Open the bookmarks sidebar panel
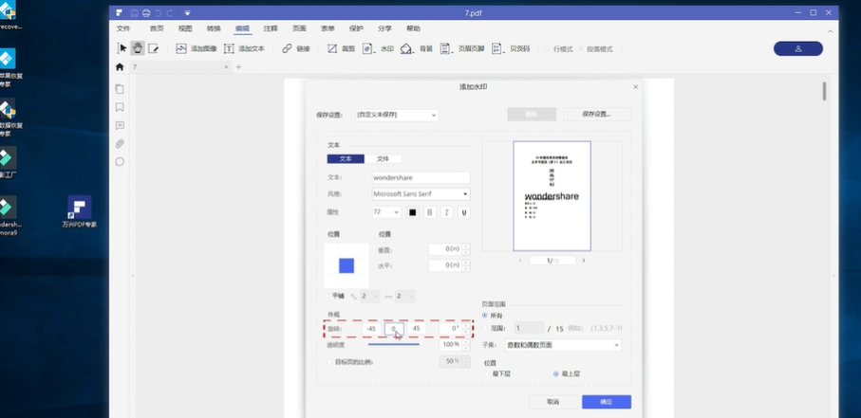861x418 pixels. pos(120,107)
